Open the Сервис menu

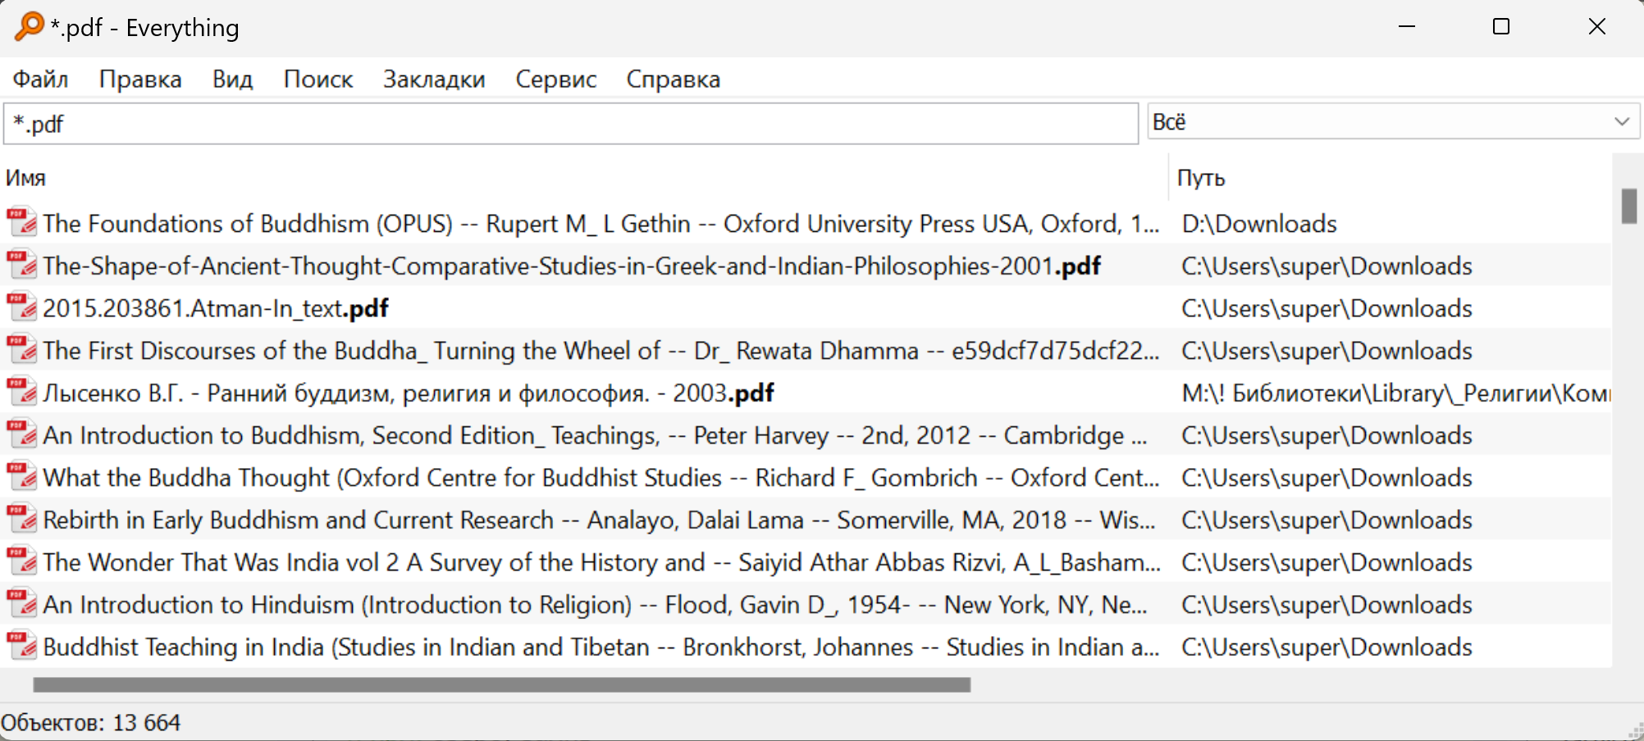556,80
